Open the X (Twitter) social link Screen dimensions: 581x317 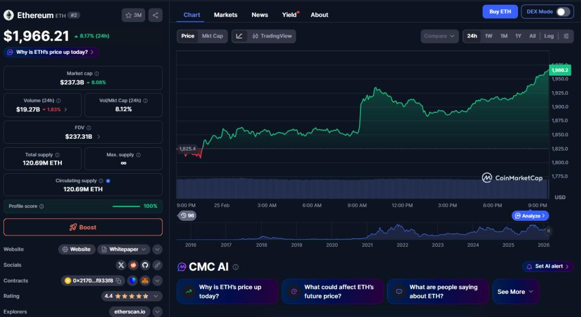[121, 265]
